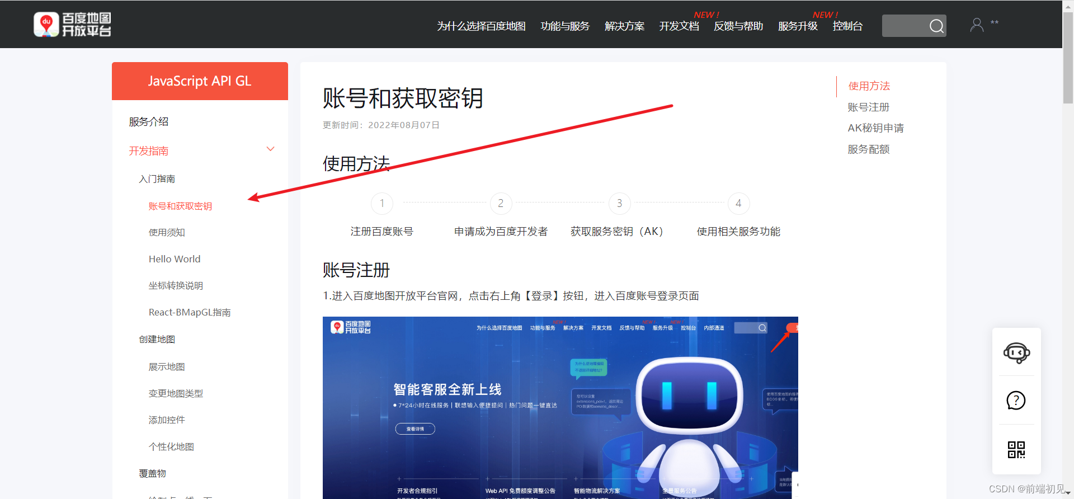This screenshot has height=499, width=1074.
Task: Open 覆盖物 sidebar group
Action: coord(153,474)
